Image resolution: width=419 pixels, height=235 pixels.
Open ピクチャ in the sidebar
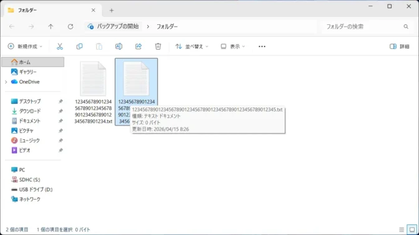(22, 131)
